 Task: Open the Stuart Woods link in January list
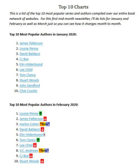click(29, 80)
